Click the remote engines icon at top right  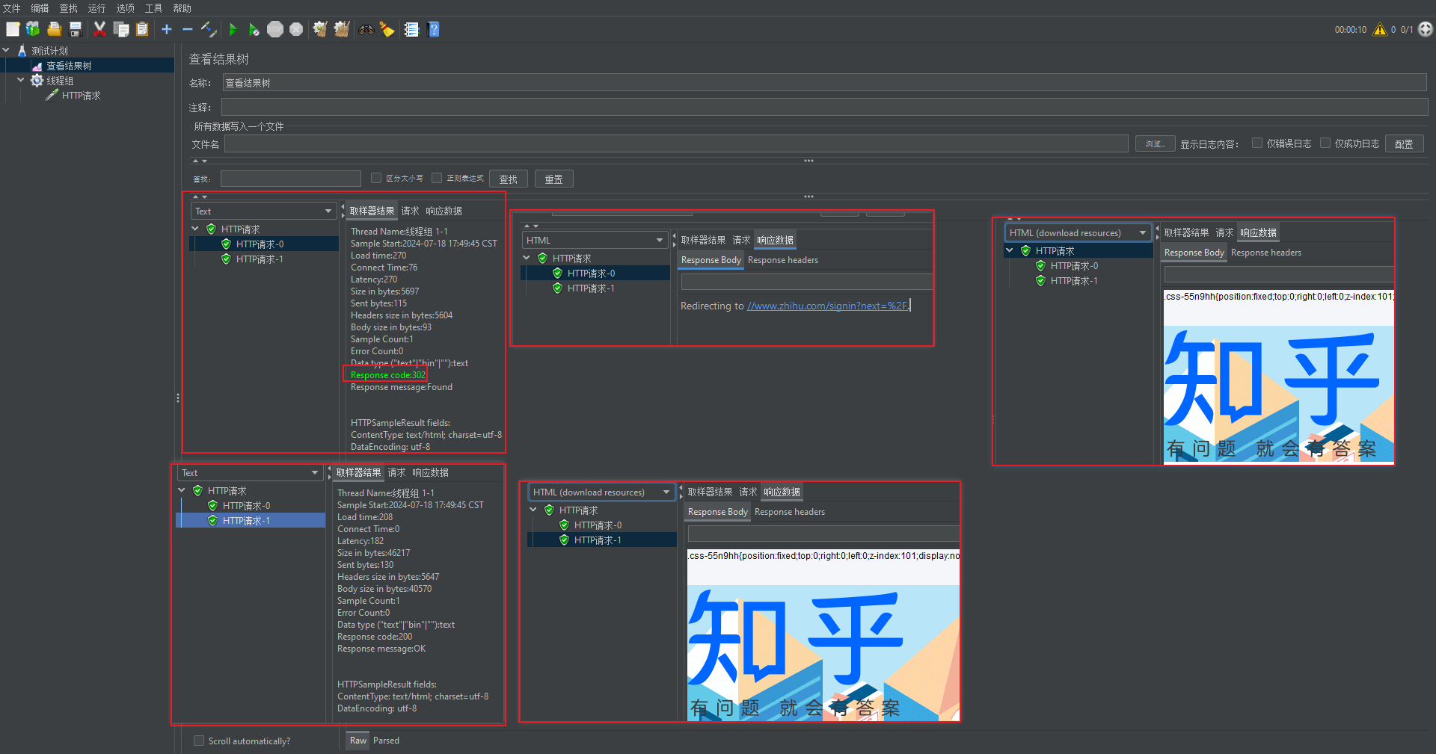pos(1426,29)
